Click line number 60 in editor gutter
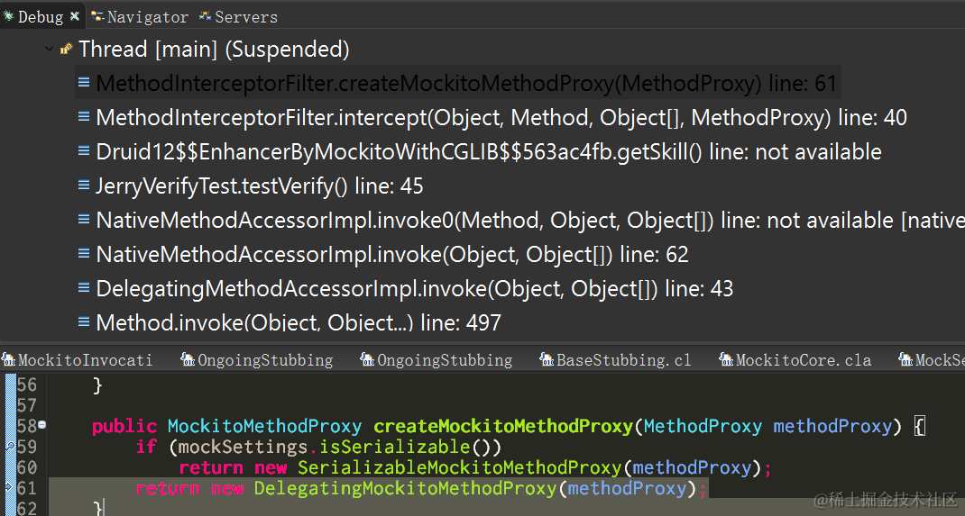This screenshot has width=965, height=516. [26, 467]
